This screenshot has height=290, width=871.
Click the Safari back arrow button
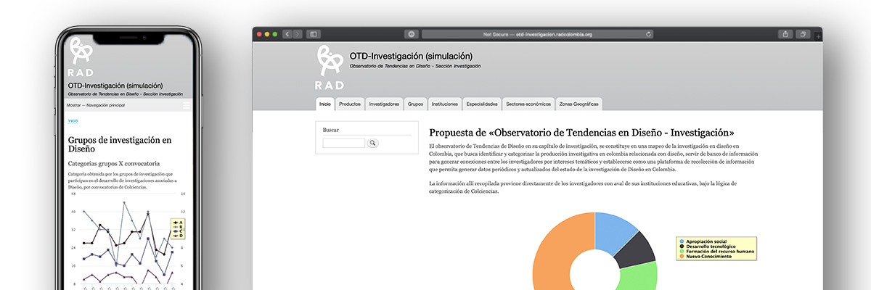pyautogui.click(x=287, y=34)
